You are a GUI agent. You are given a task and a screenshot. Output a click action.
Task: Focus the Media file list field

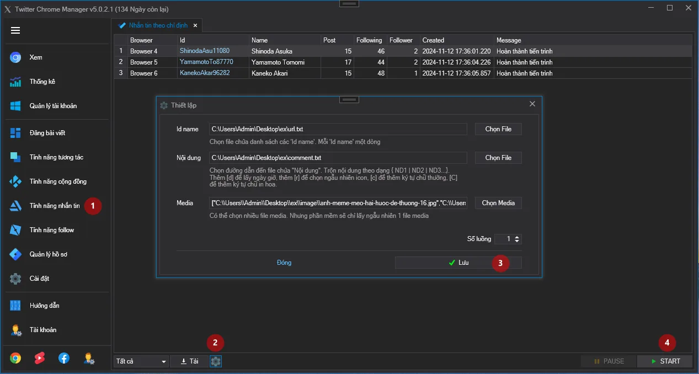coord(338,203)
